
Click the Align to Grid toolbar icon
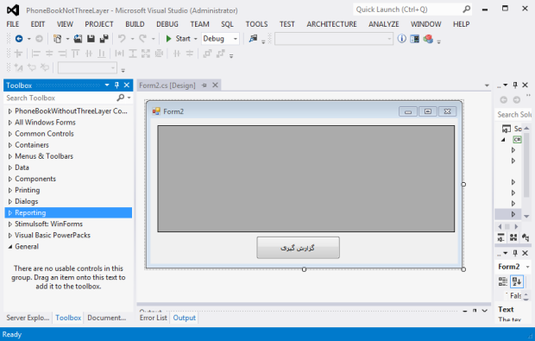[x=18, y=54]
